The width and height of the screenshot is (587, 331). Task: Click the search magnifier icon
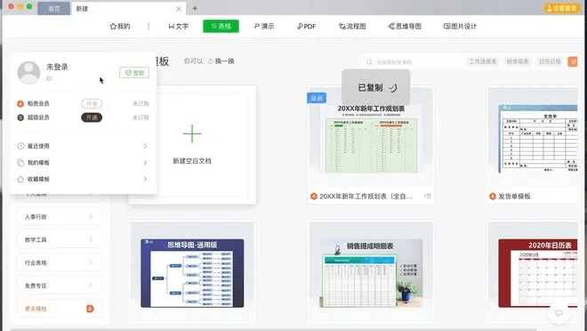(x=369, y=61)
